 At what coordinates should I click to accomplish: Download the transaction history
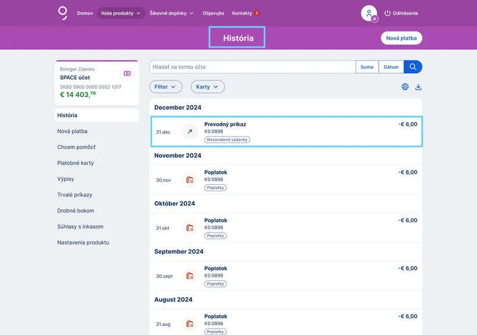pos(418,87)
